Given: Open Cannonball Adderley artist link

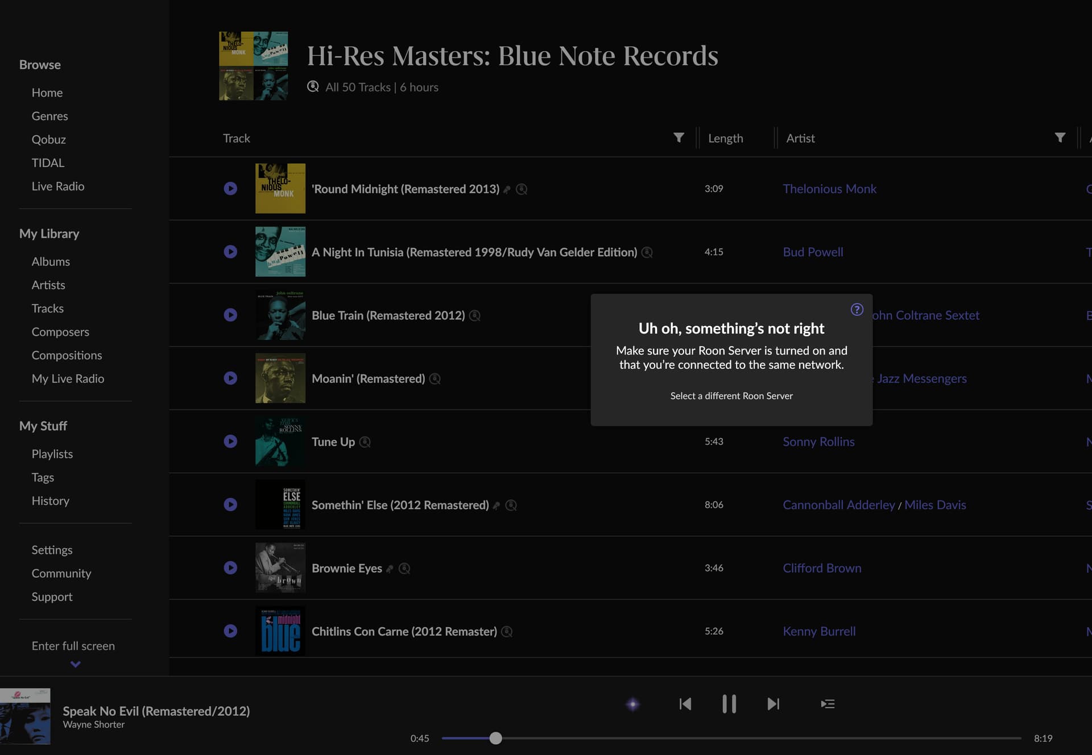Looking at the screenshot, I should point(838,504).
